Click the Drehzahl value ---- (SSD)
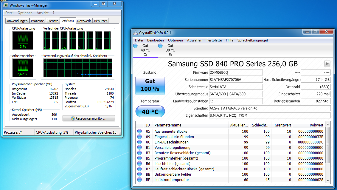Viewport: 337px width, 190px height. click(x=316, y=87)
